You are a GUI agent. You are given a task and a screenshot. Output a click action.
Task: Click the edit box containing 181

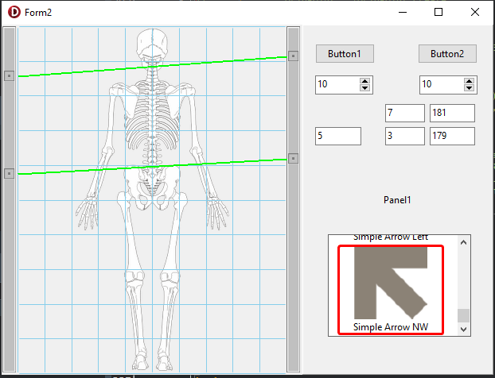point(452,113)
